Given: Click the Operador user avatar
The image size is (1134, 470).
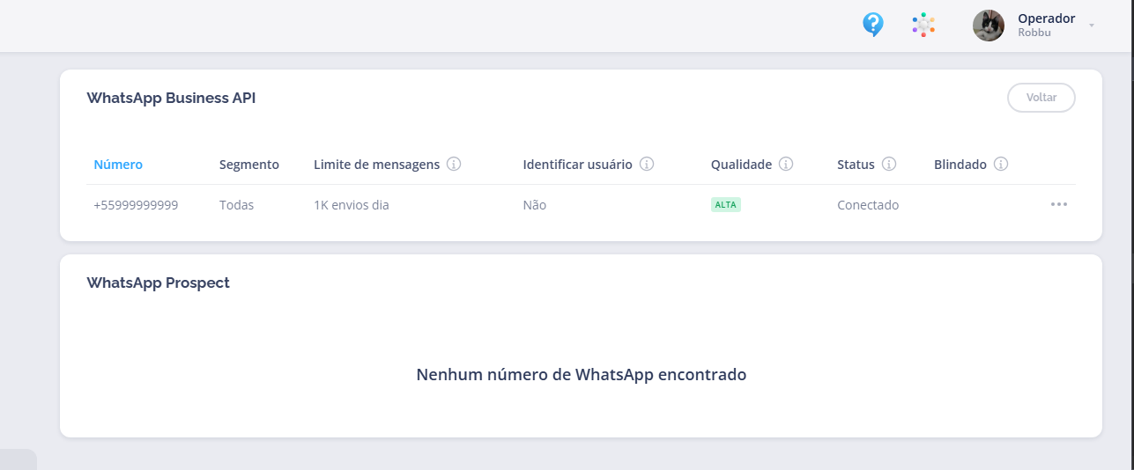Looking at the screenshot, I should point(989,26).
